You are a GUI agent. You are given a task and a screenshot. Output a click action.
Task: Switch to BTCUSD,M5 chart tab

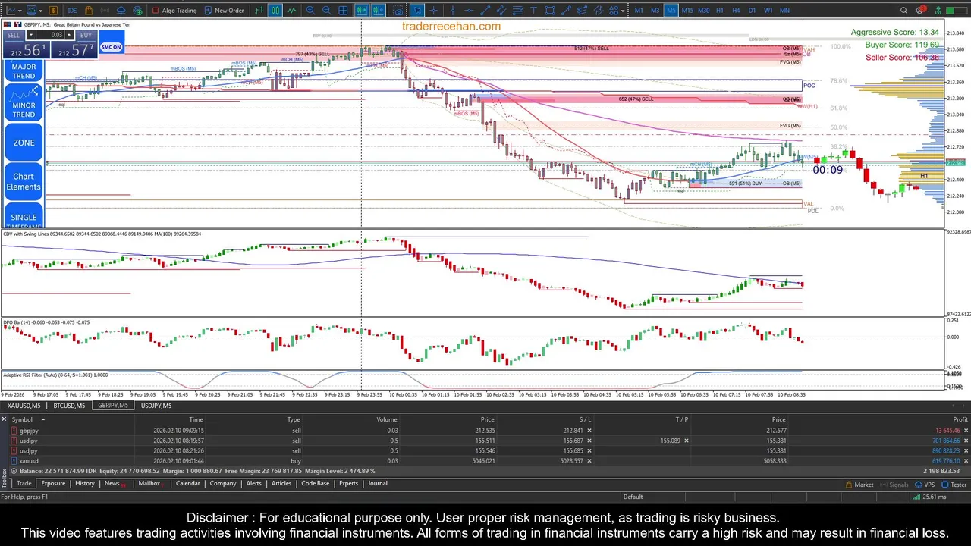(x=68, y=406)
